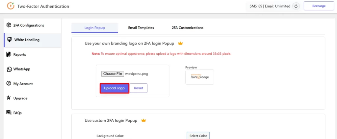Click the crown icon beside branding logo heading
Screen dimensions: 337x139
(180, 43)
